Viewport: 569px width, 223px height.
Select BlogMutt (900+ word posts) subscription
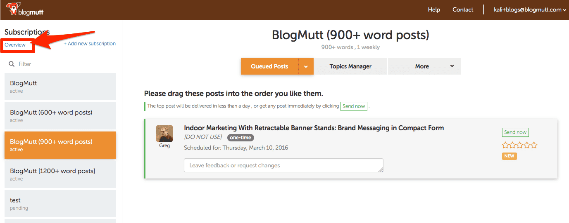[60, 145]
